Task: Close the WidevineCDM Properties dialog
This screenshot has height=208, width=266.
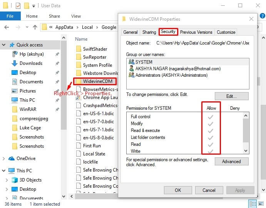Action: (x=251, y=19)
